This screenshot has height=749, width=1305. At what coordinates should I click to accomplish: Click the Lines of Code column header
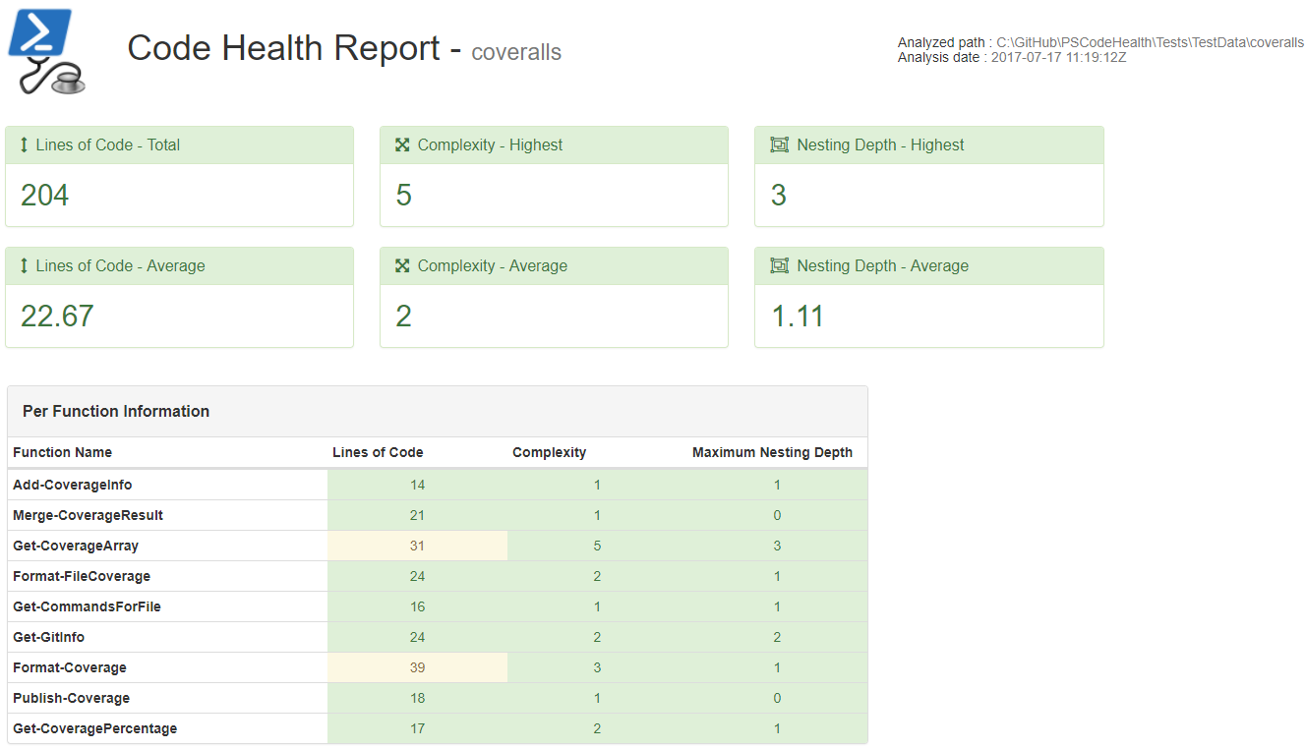pos(378,452)
